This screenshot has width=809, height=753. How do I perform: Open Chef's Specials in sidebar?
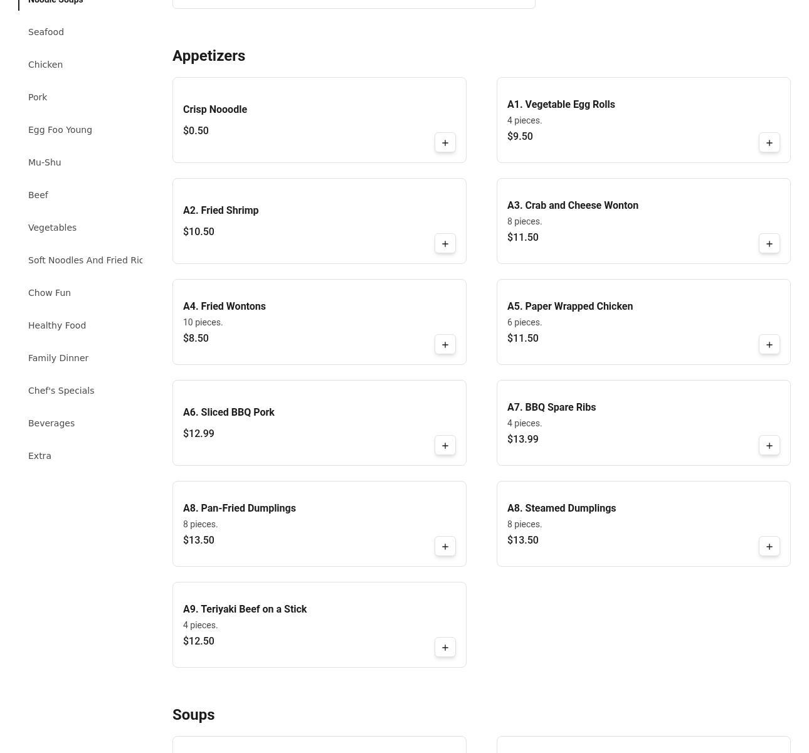point(61,391)
